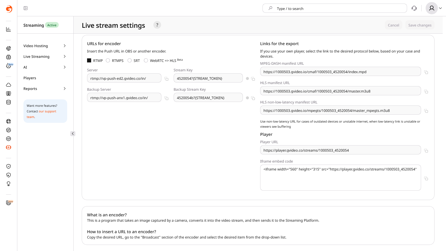Viewport: 446px width, 251px height.
Task: Click the Streaming heading in the side panel
Action: [34, 25]
